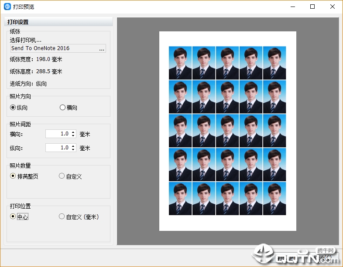
Task: Click the 取消(C) cancel button
Action: 324,258
